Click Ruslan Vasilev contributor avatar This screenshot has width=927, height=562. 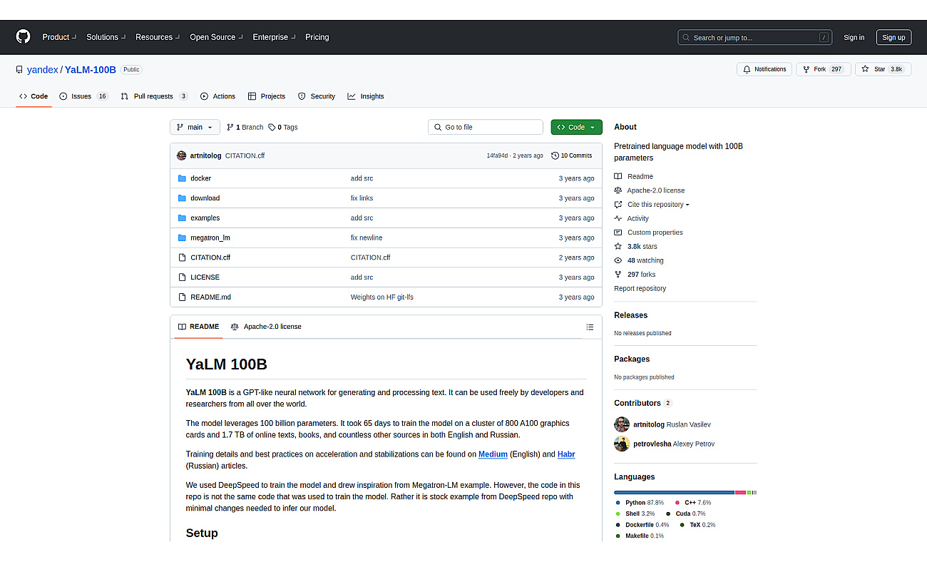point(622,424)
